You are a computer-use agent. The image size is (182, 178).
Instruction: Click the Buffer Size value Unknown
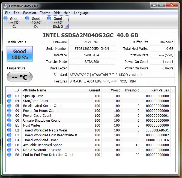[x=162, y=42]
